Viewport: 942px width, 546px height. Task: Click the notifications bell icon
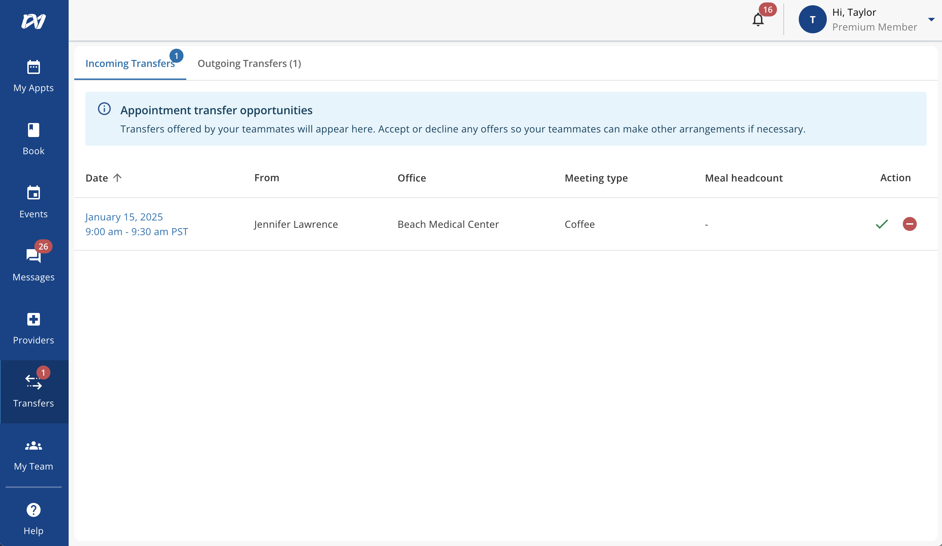(x=758, y=19)
